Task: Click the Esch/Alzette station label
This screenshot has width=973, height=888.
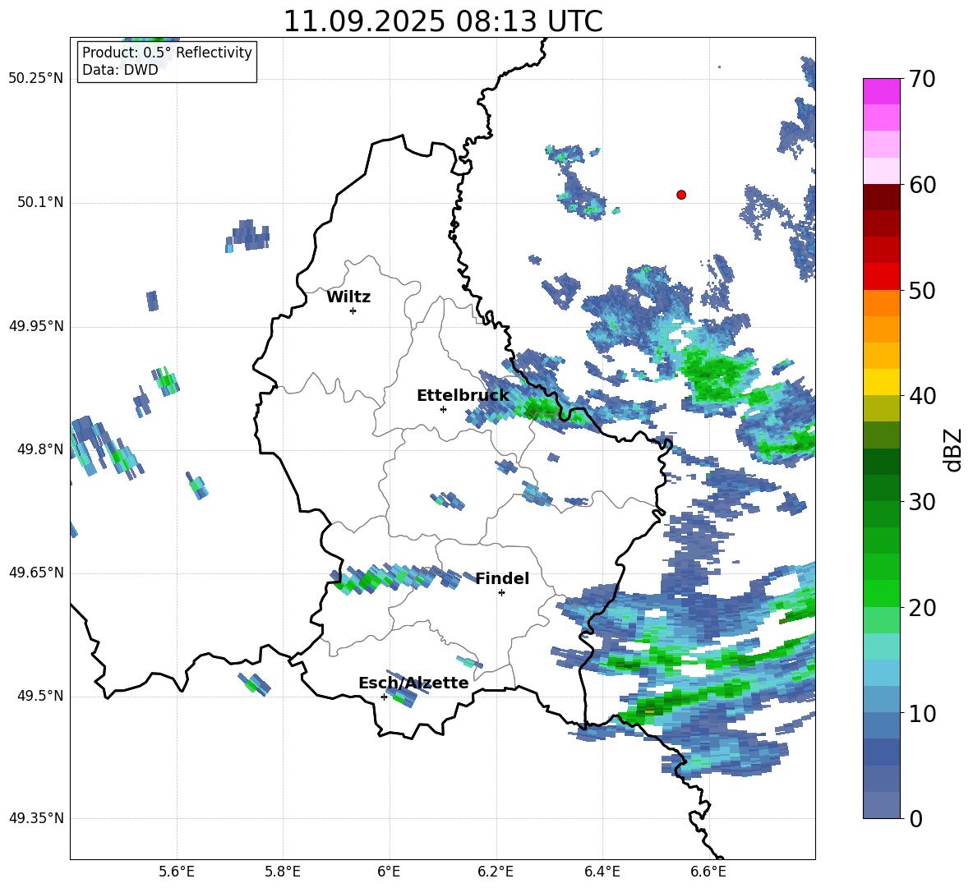Action: [x=413, y=683]
